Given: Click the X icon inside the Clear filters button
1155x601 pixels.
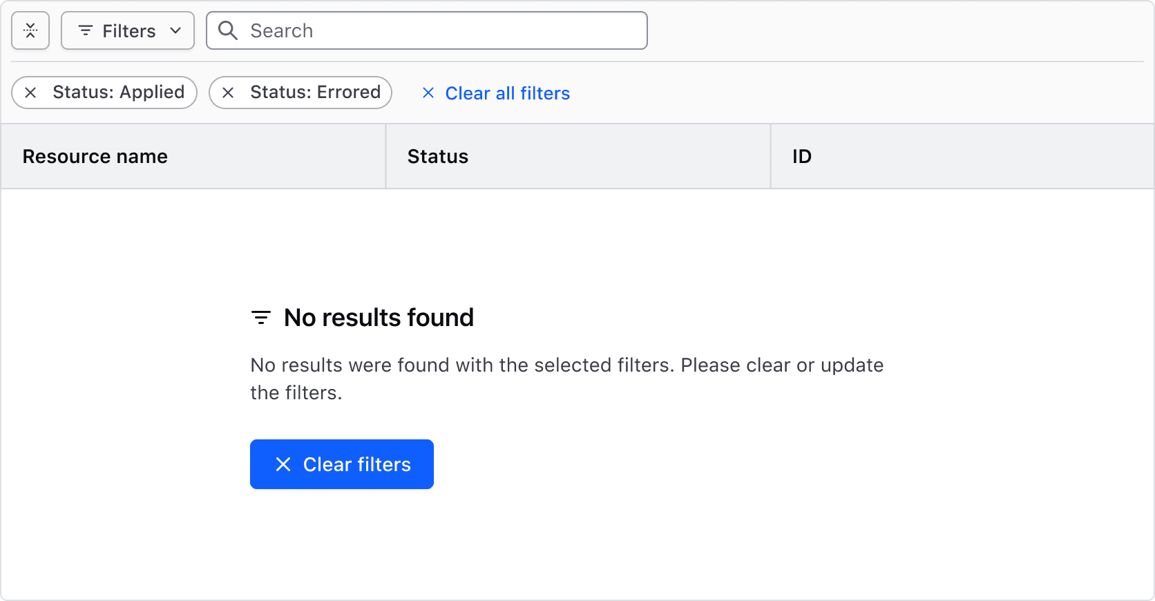Looking at the screenshot, I should (283, 464).
